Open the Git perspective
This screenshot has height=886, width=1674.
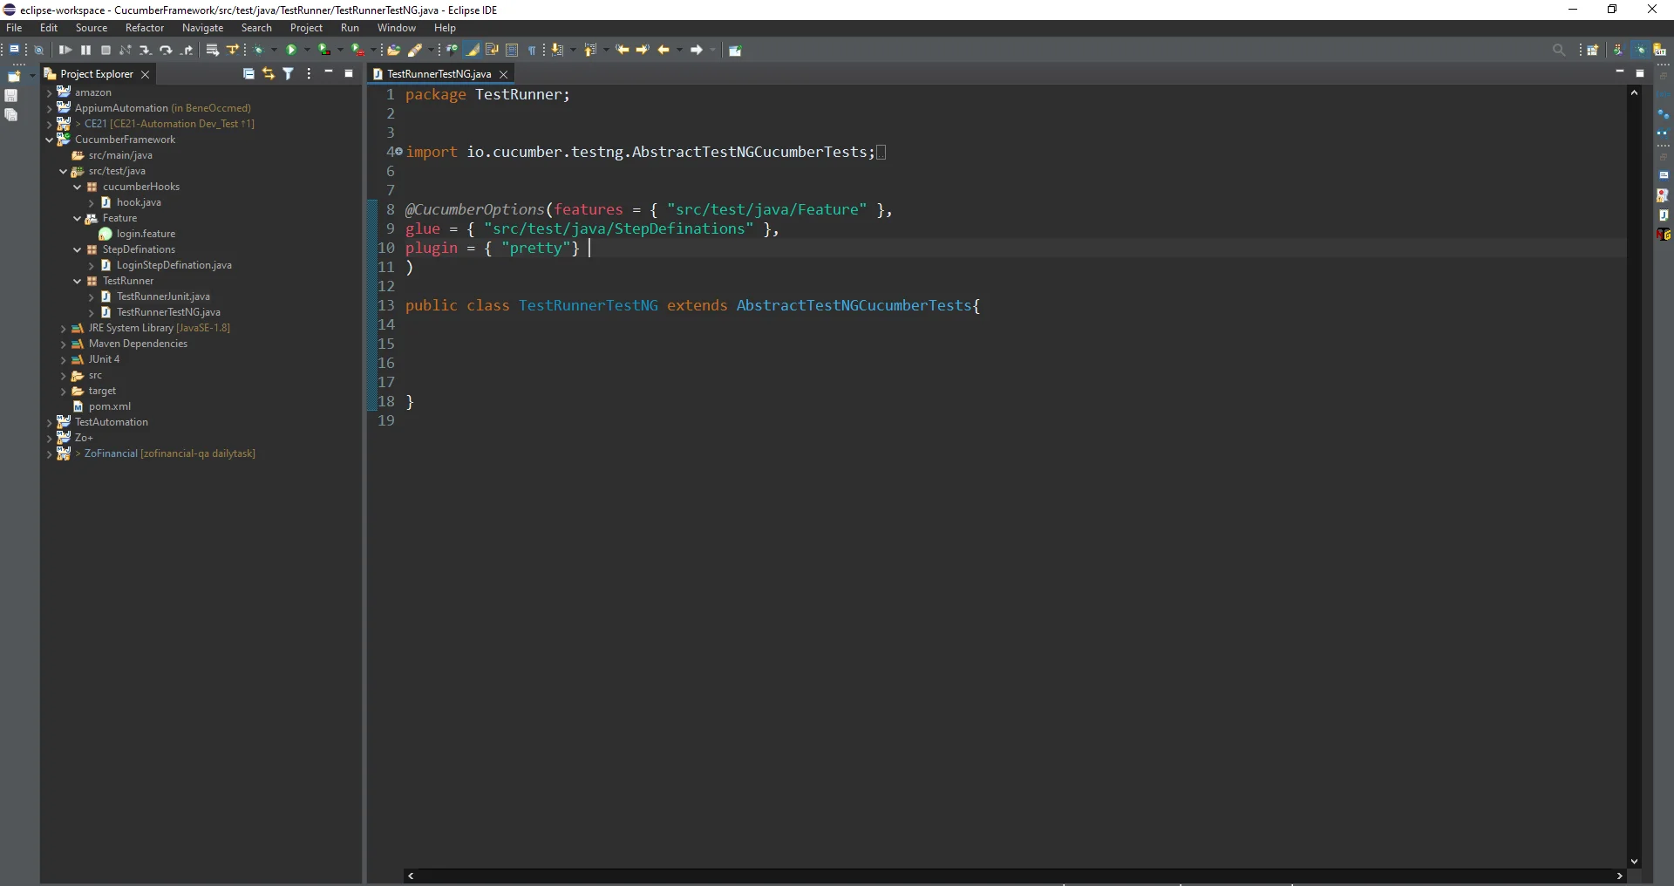pyautogui.click(x=1660, y=50)
